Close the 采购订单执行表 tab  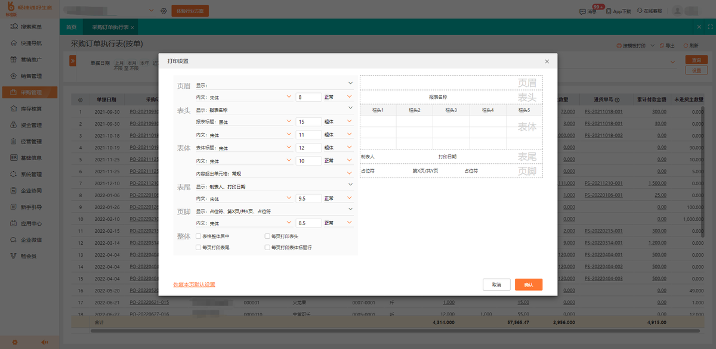tap(132, 27)
